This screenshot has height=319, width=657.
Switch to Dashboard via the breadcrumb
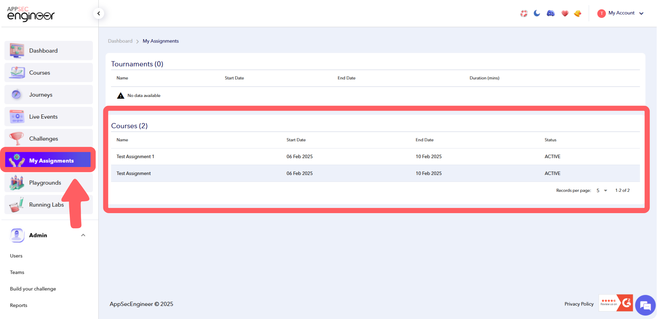[120, 41]
